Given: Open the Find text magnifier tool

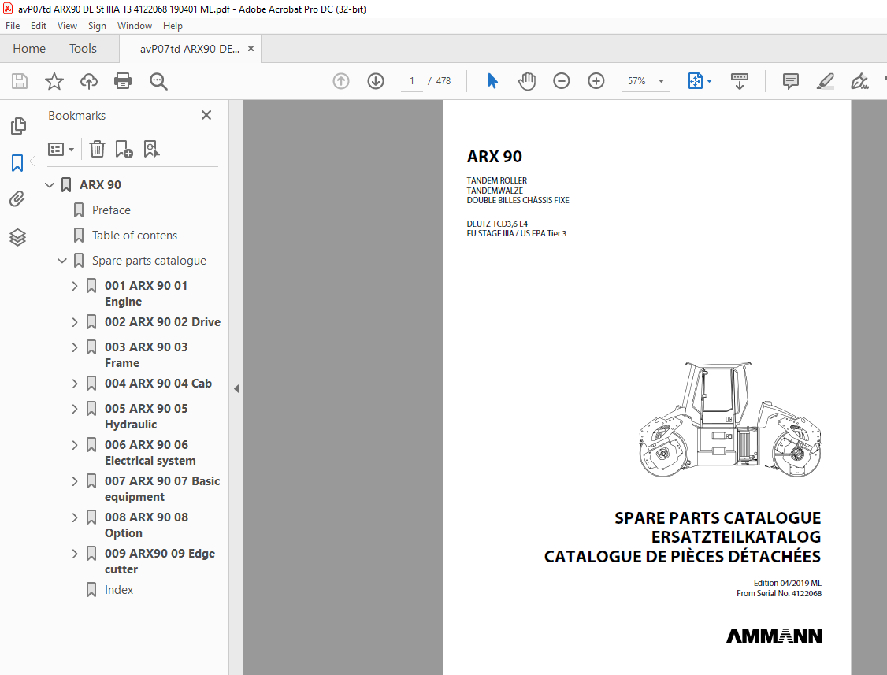Looking at the screenshot, I should [158, 81].
